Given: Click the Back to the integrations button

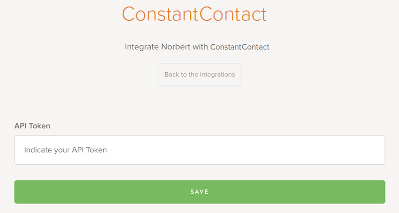Looking at the screenshot, I should [199, 75].
